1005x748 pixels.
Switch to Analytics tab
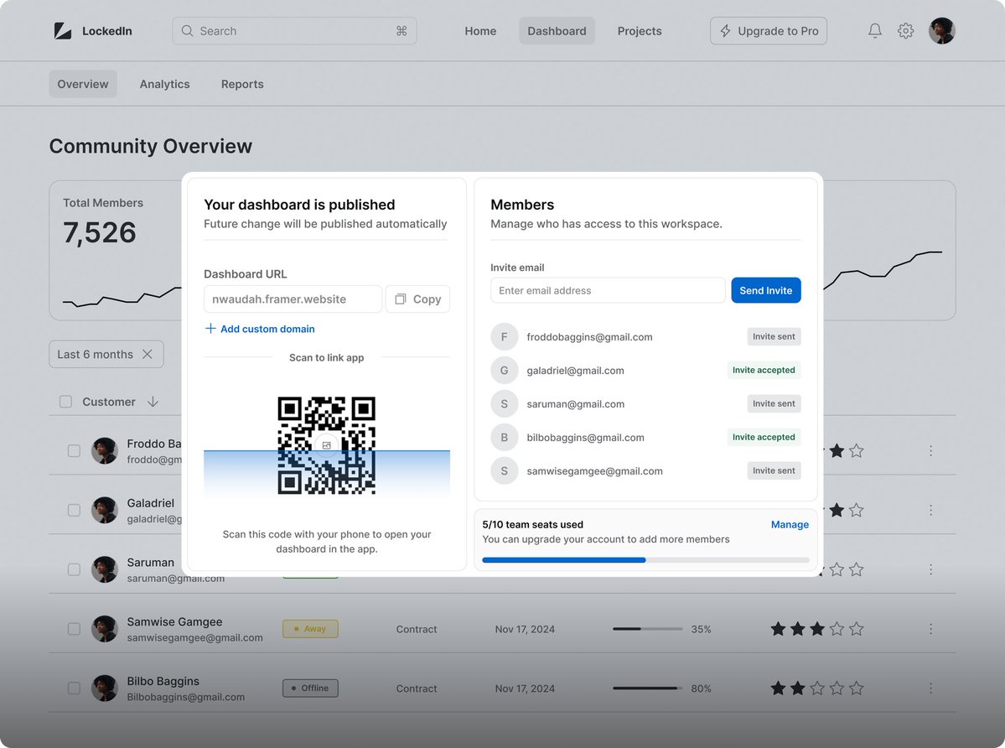click(x=165, y=84)
